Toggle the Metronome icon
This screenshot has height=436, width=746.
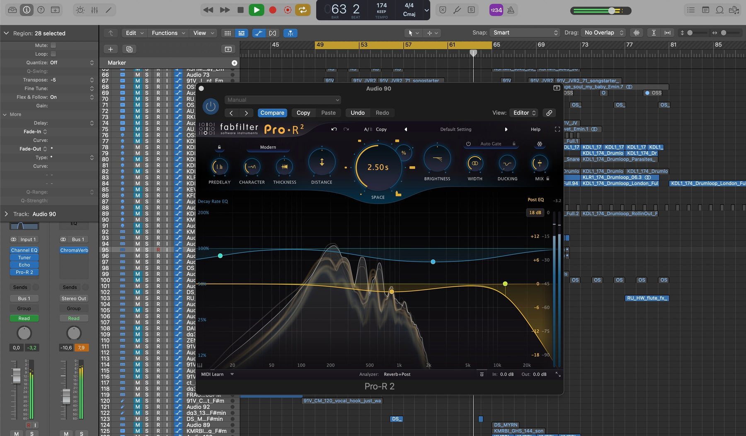[511, 10]
